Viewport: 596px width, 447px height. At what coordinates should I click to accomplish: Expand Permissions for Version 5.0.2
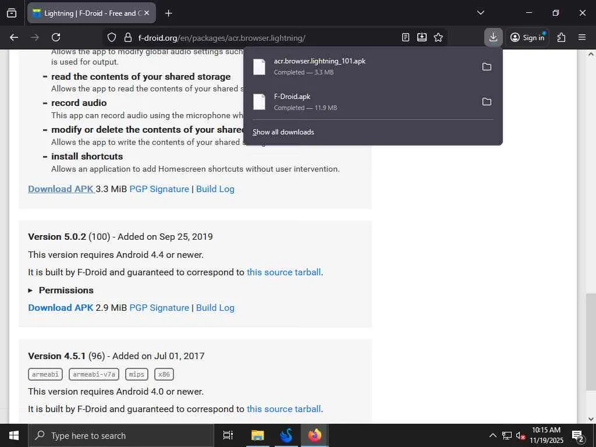click(x=61, y=290)
